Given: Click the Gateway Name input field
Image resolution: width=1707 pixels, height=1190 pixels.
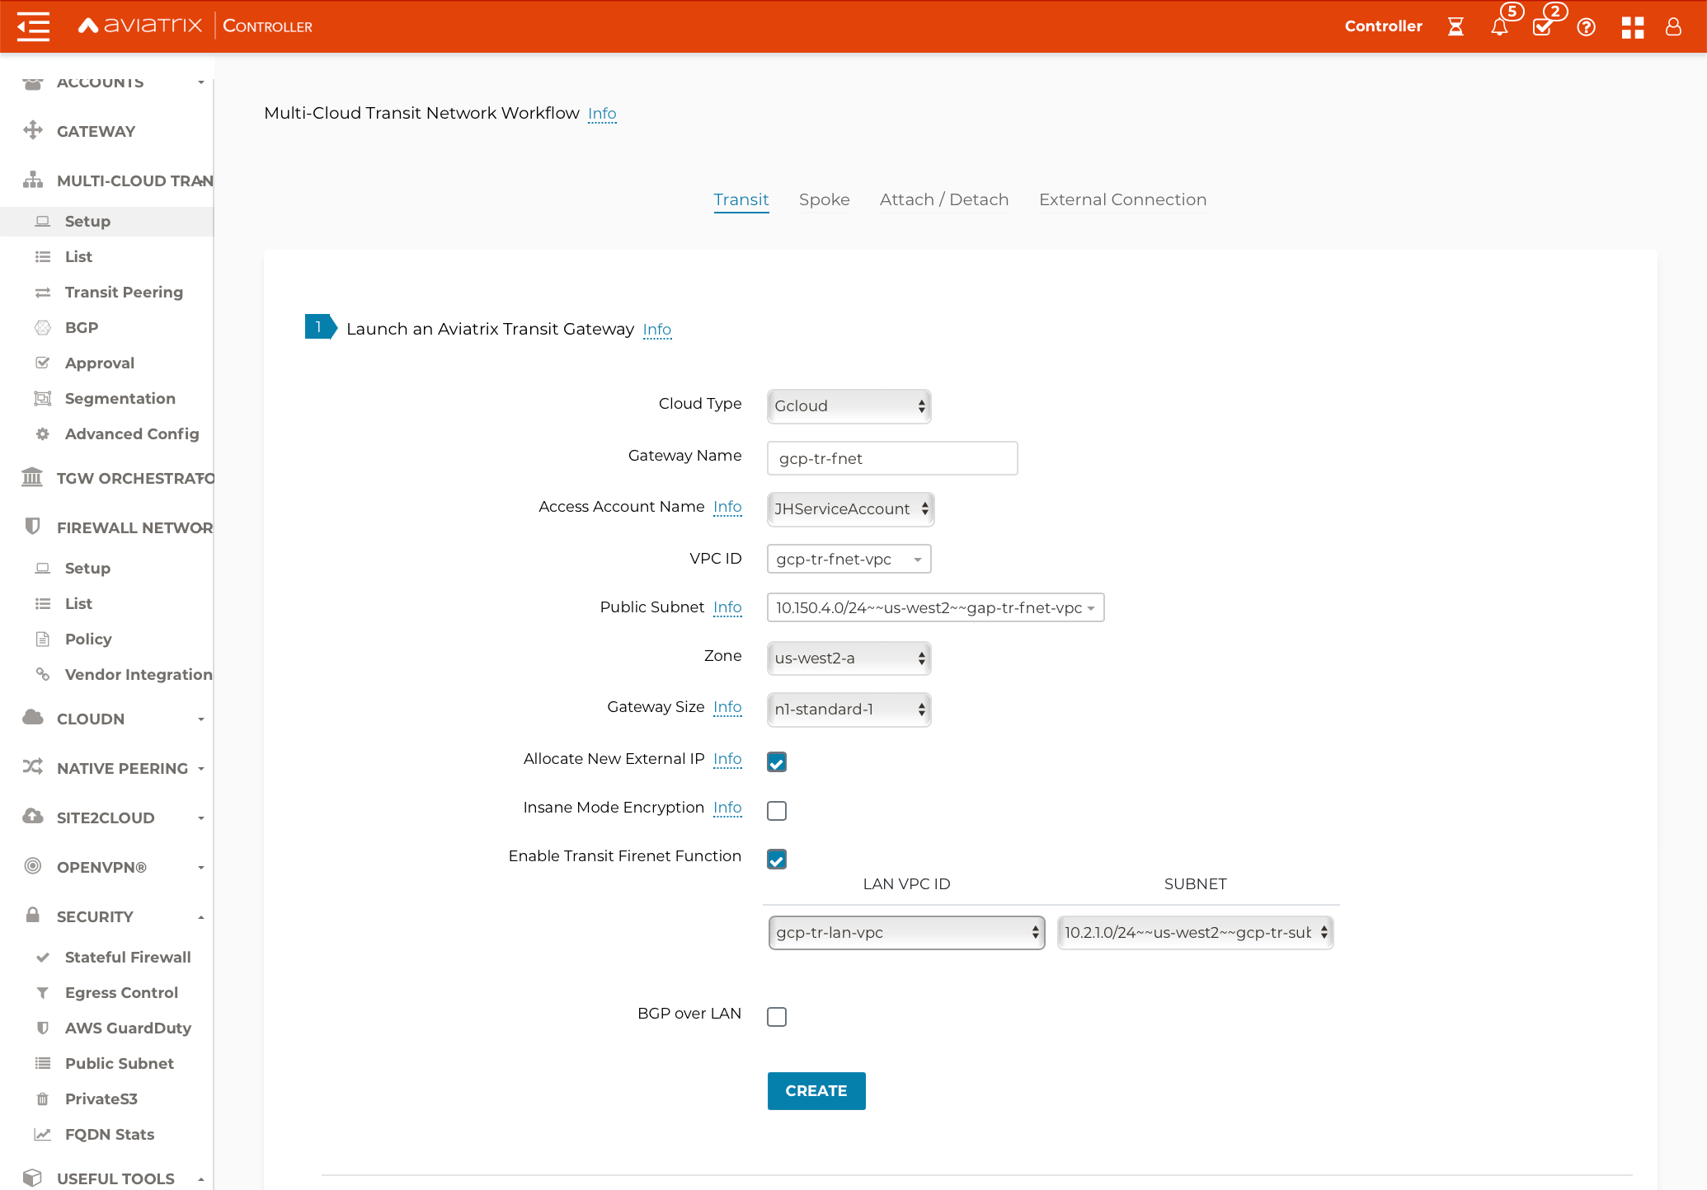Looking at the screenshot, I should click(891, 458).
